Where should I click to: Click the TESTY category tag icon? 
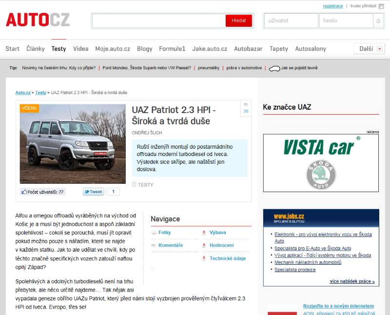tap(134, 184)
